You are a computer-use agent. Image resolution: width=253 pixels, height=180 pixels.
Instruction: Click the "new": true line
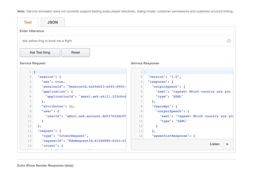[x=53, y=82]
